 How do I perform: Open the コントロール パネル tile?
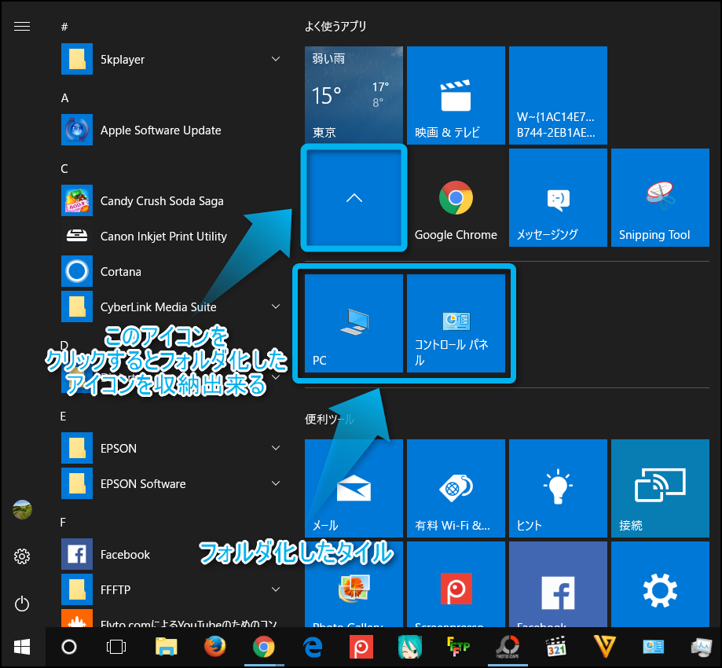point(456,323)
